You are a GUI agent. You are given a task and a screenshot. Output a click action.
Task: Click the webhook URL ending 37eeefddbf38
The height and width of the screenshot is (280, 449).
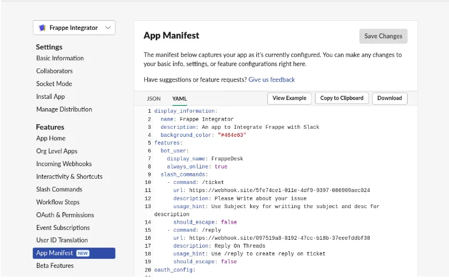pyautogui.click(x=279, y=238)
